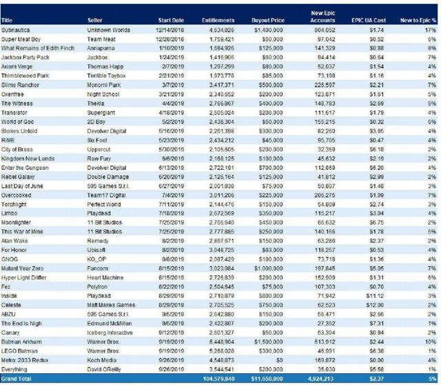Select the Grand Total row label
Screen dimensions: 441x385
click(17, 379)
